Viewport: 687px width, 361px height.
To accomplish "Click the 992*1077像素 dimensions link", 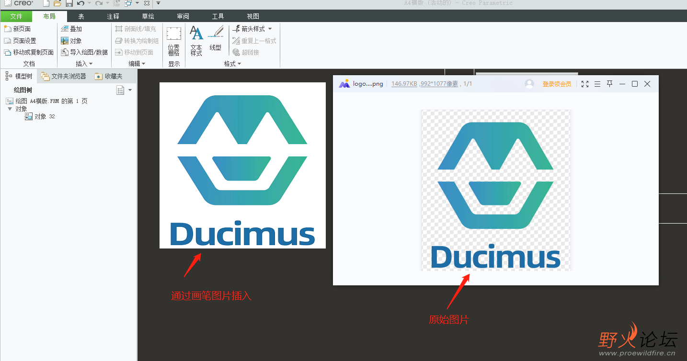I will [x=439, y=84].
